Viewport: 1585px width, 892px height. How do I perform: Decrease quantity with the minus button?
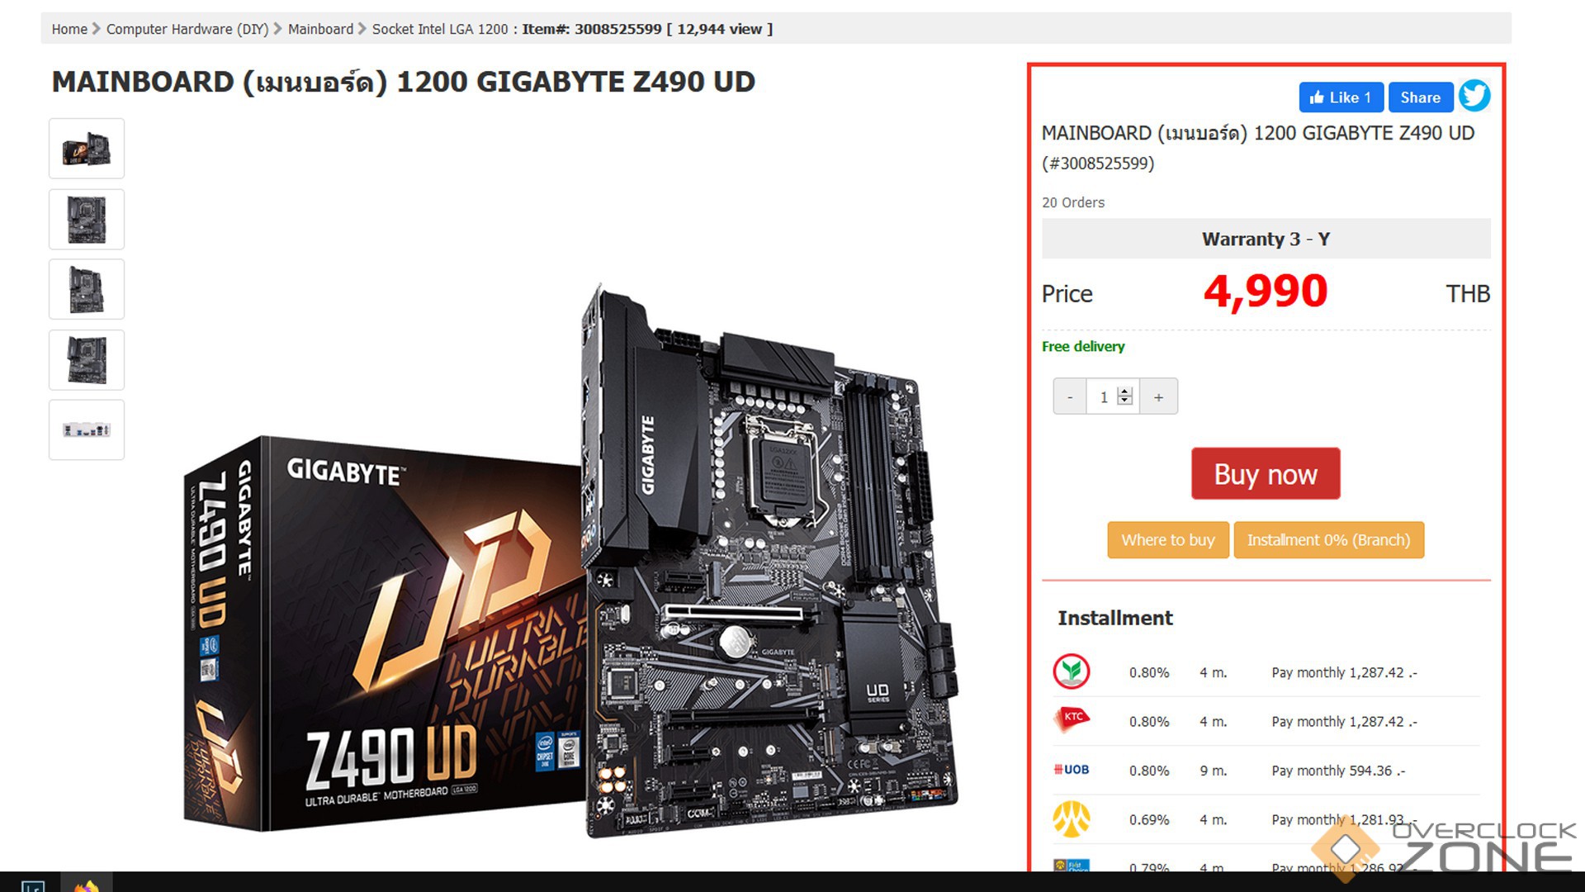tap(1070, 397)
